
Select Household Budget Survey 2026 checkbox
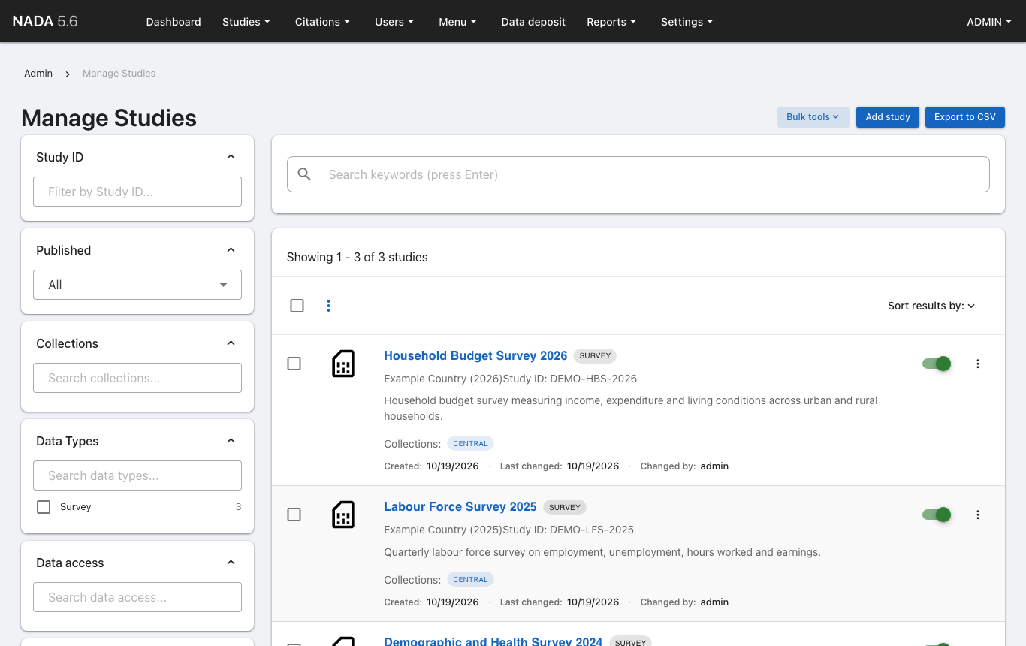[x=294, y=364]
